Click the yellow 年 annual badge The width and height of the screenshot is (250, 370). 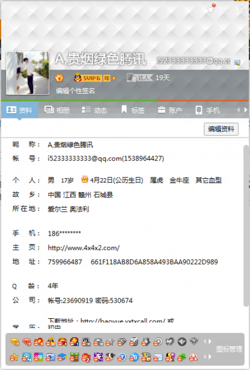[107, 78]
